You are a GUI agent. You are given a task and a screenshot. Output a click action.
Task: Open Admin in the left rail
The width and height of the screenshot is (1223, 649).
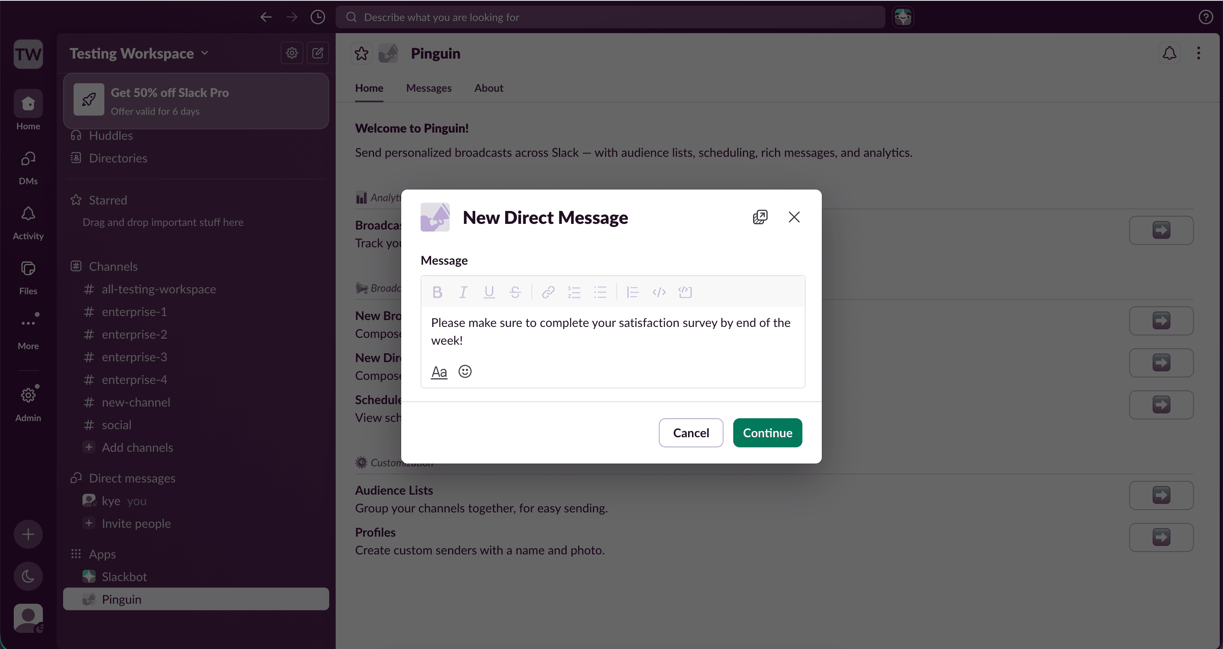click(x=28, y=403)
